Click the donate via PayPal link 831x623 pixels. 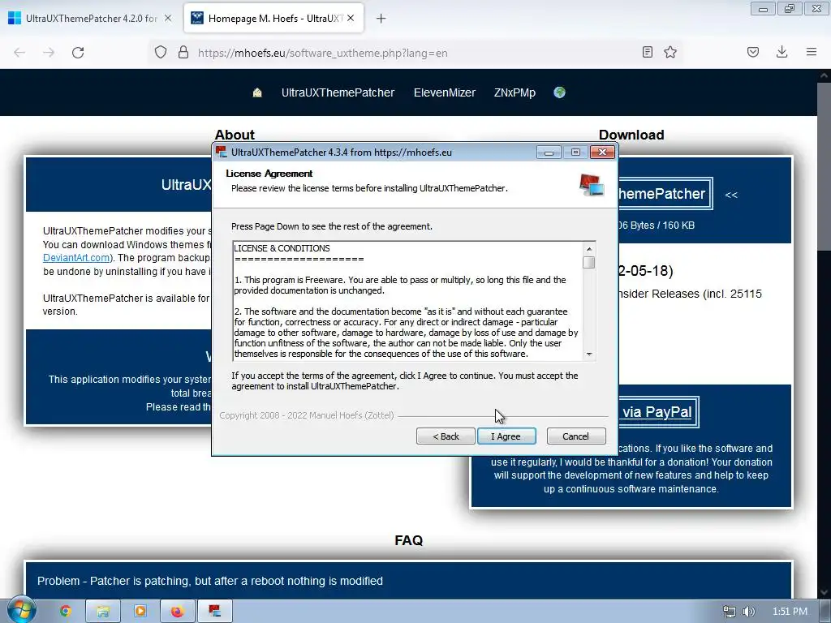point(657,412)
